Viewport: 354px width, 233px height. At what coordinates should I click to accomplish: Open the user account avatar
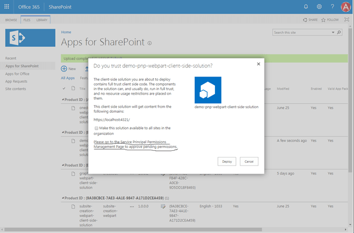pyautogui.click(x=345, y=7)
